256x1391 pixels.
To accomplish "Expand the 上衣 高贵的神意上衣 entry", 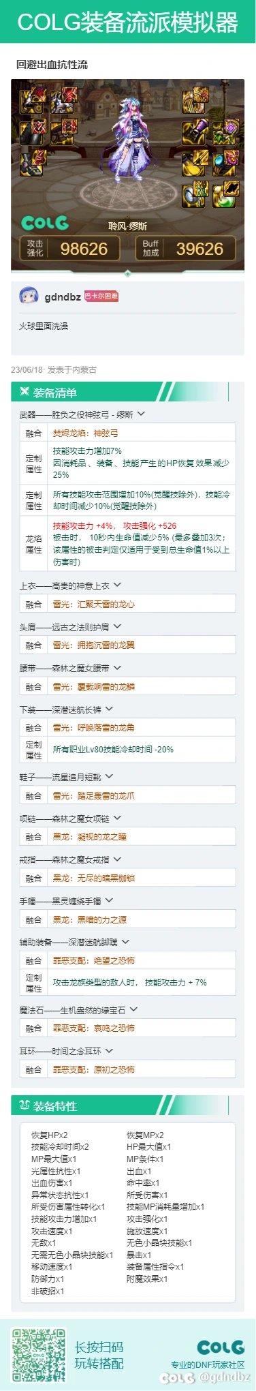I will pyautogui.click(x=117, y=585).
